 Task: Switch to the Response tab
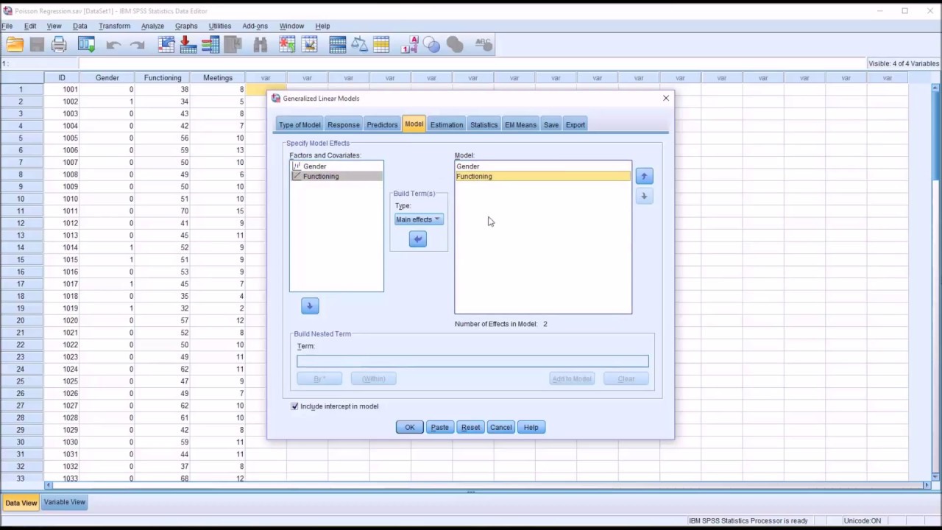coord(344,124)
